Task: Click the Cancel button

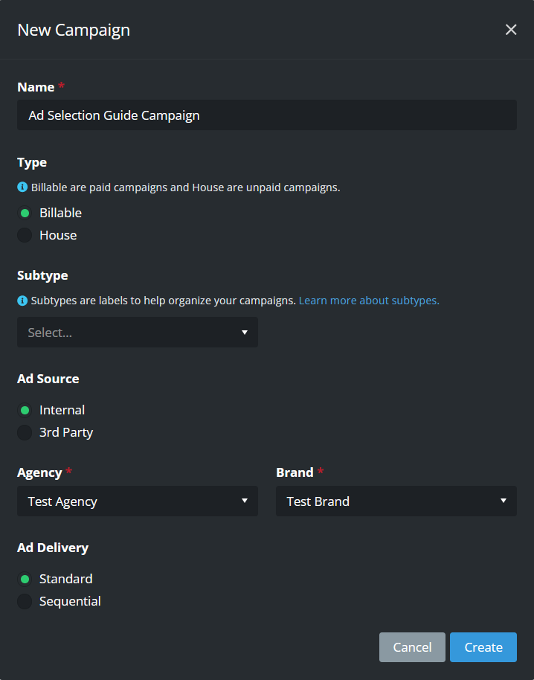Action: [x=412, y=647]
